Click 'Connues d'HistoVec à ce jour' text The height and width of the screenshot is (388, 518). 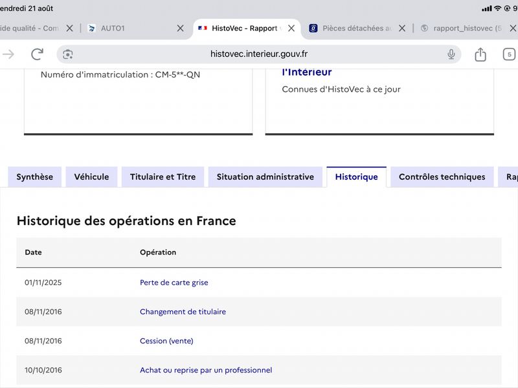pyautogui.click(x=341, y=89)
